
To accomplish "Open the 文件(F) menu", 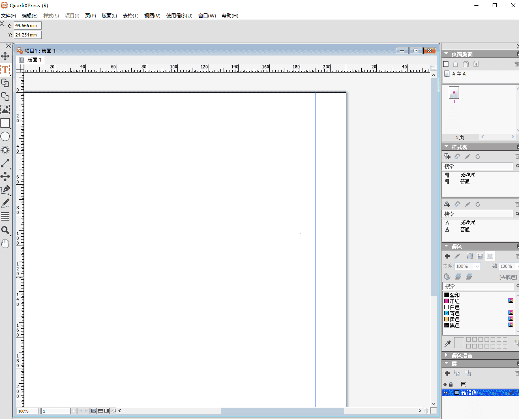I will [8, 16].
